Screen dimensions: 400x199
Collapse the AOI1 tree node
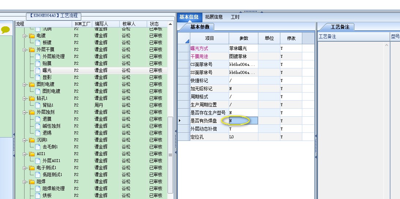tap(25, 154)
